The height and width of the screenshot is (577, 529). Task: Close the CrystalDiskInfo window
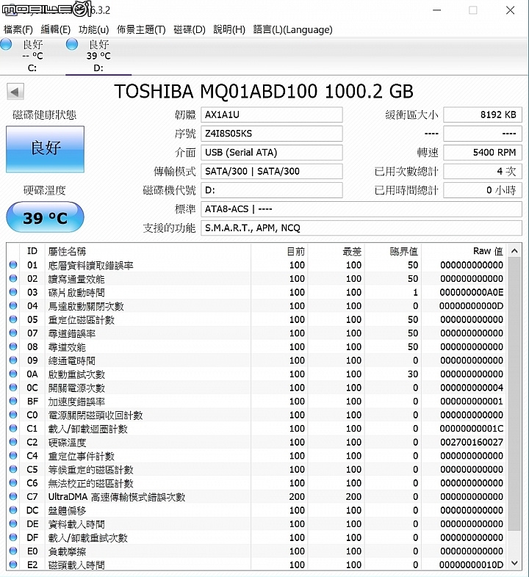tap(510, 10)
